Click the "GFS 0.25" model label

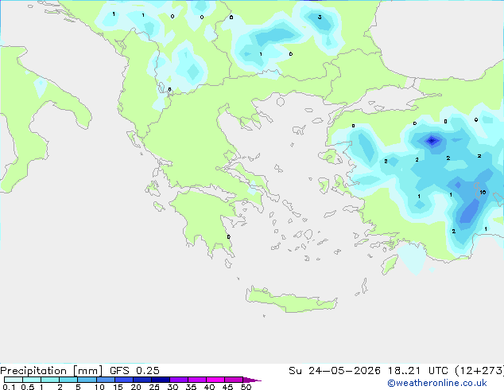(x=134, y=371)
